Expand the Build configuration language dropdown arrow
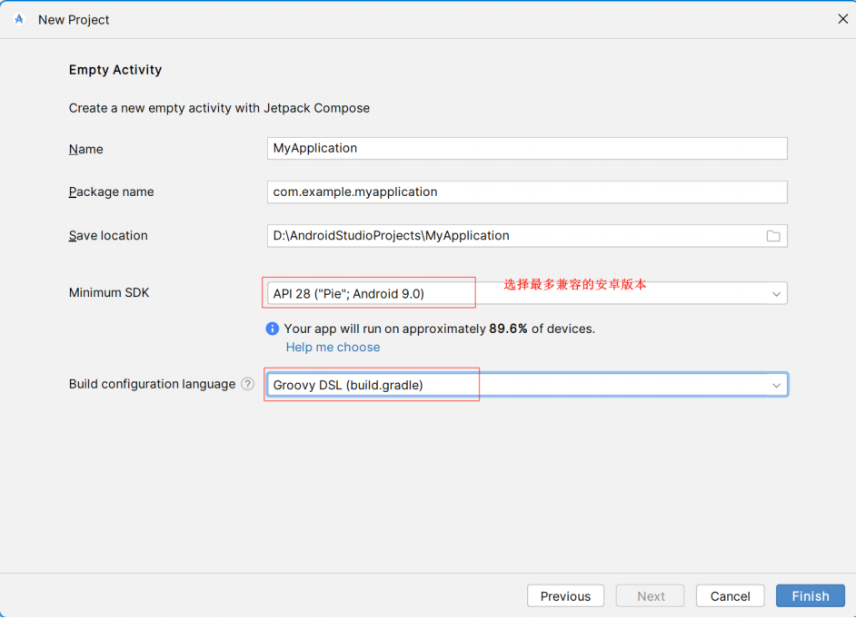The height and width of the screenshot is (619, 856). [x=776, y=386]
